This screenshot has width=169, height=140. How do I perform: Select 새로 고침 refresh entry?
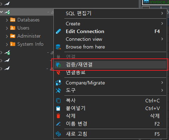[x=110, y=134]
